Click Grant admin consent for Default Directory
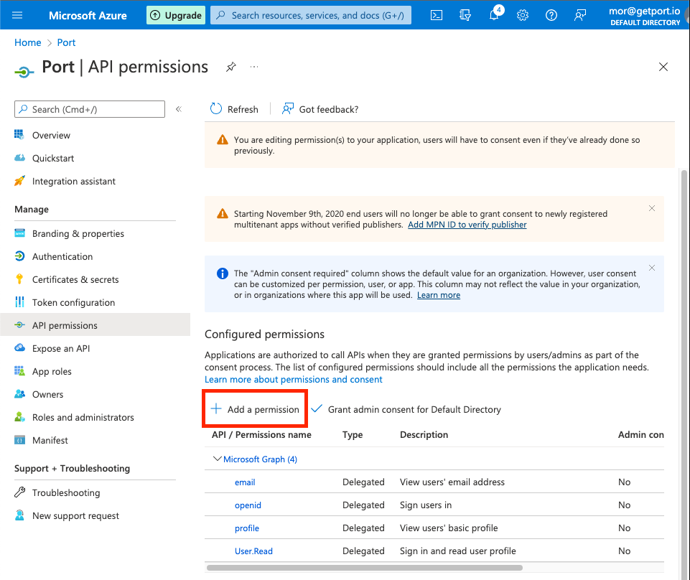690x580 pixels. [406, 409]
